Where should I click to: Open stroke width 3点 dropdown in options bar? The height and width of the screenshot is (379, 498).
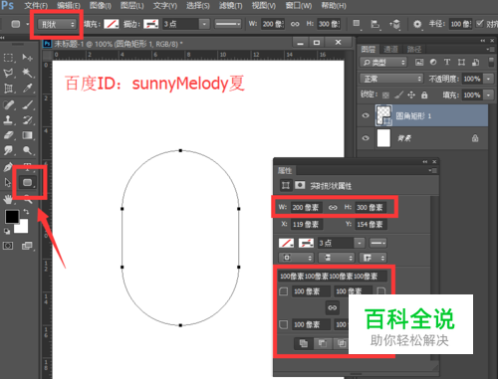tap(204, 24)
